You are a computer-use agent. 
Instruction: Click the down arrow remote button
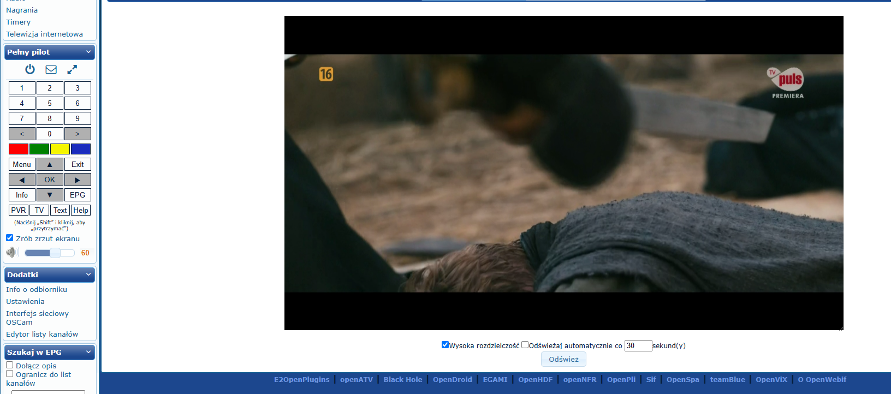click(x=50, y=195)
